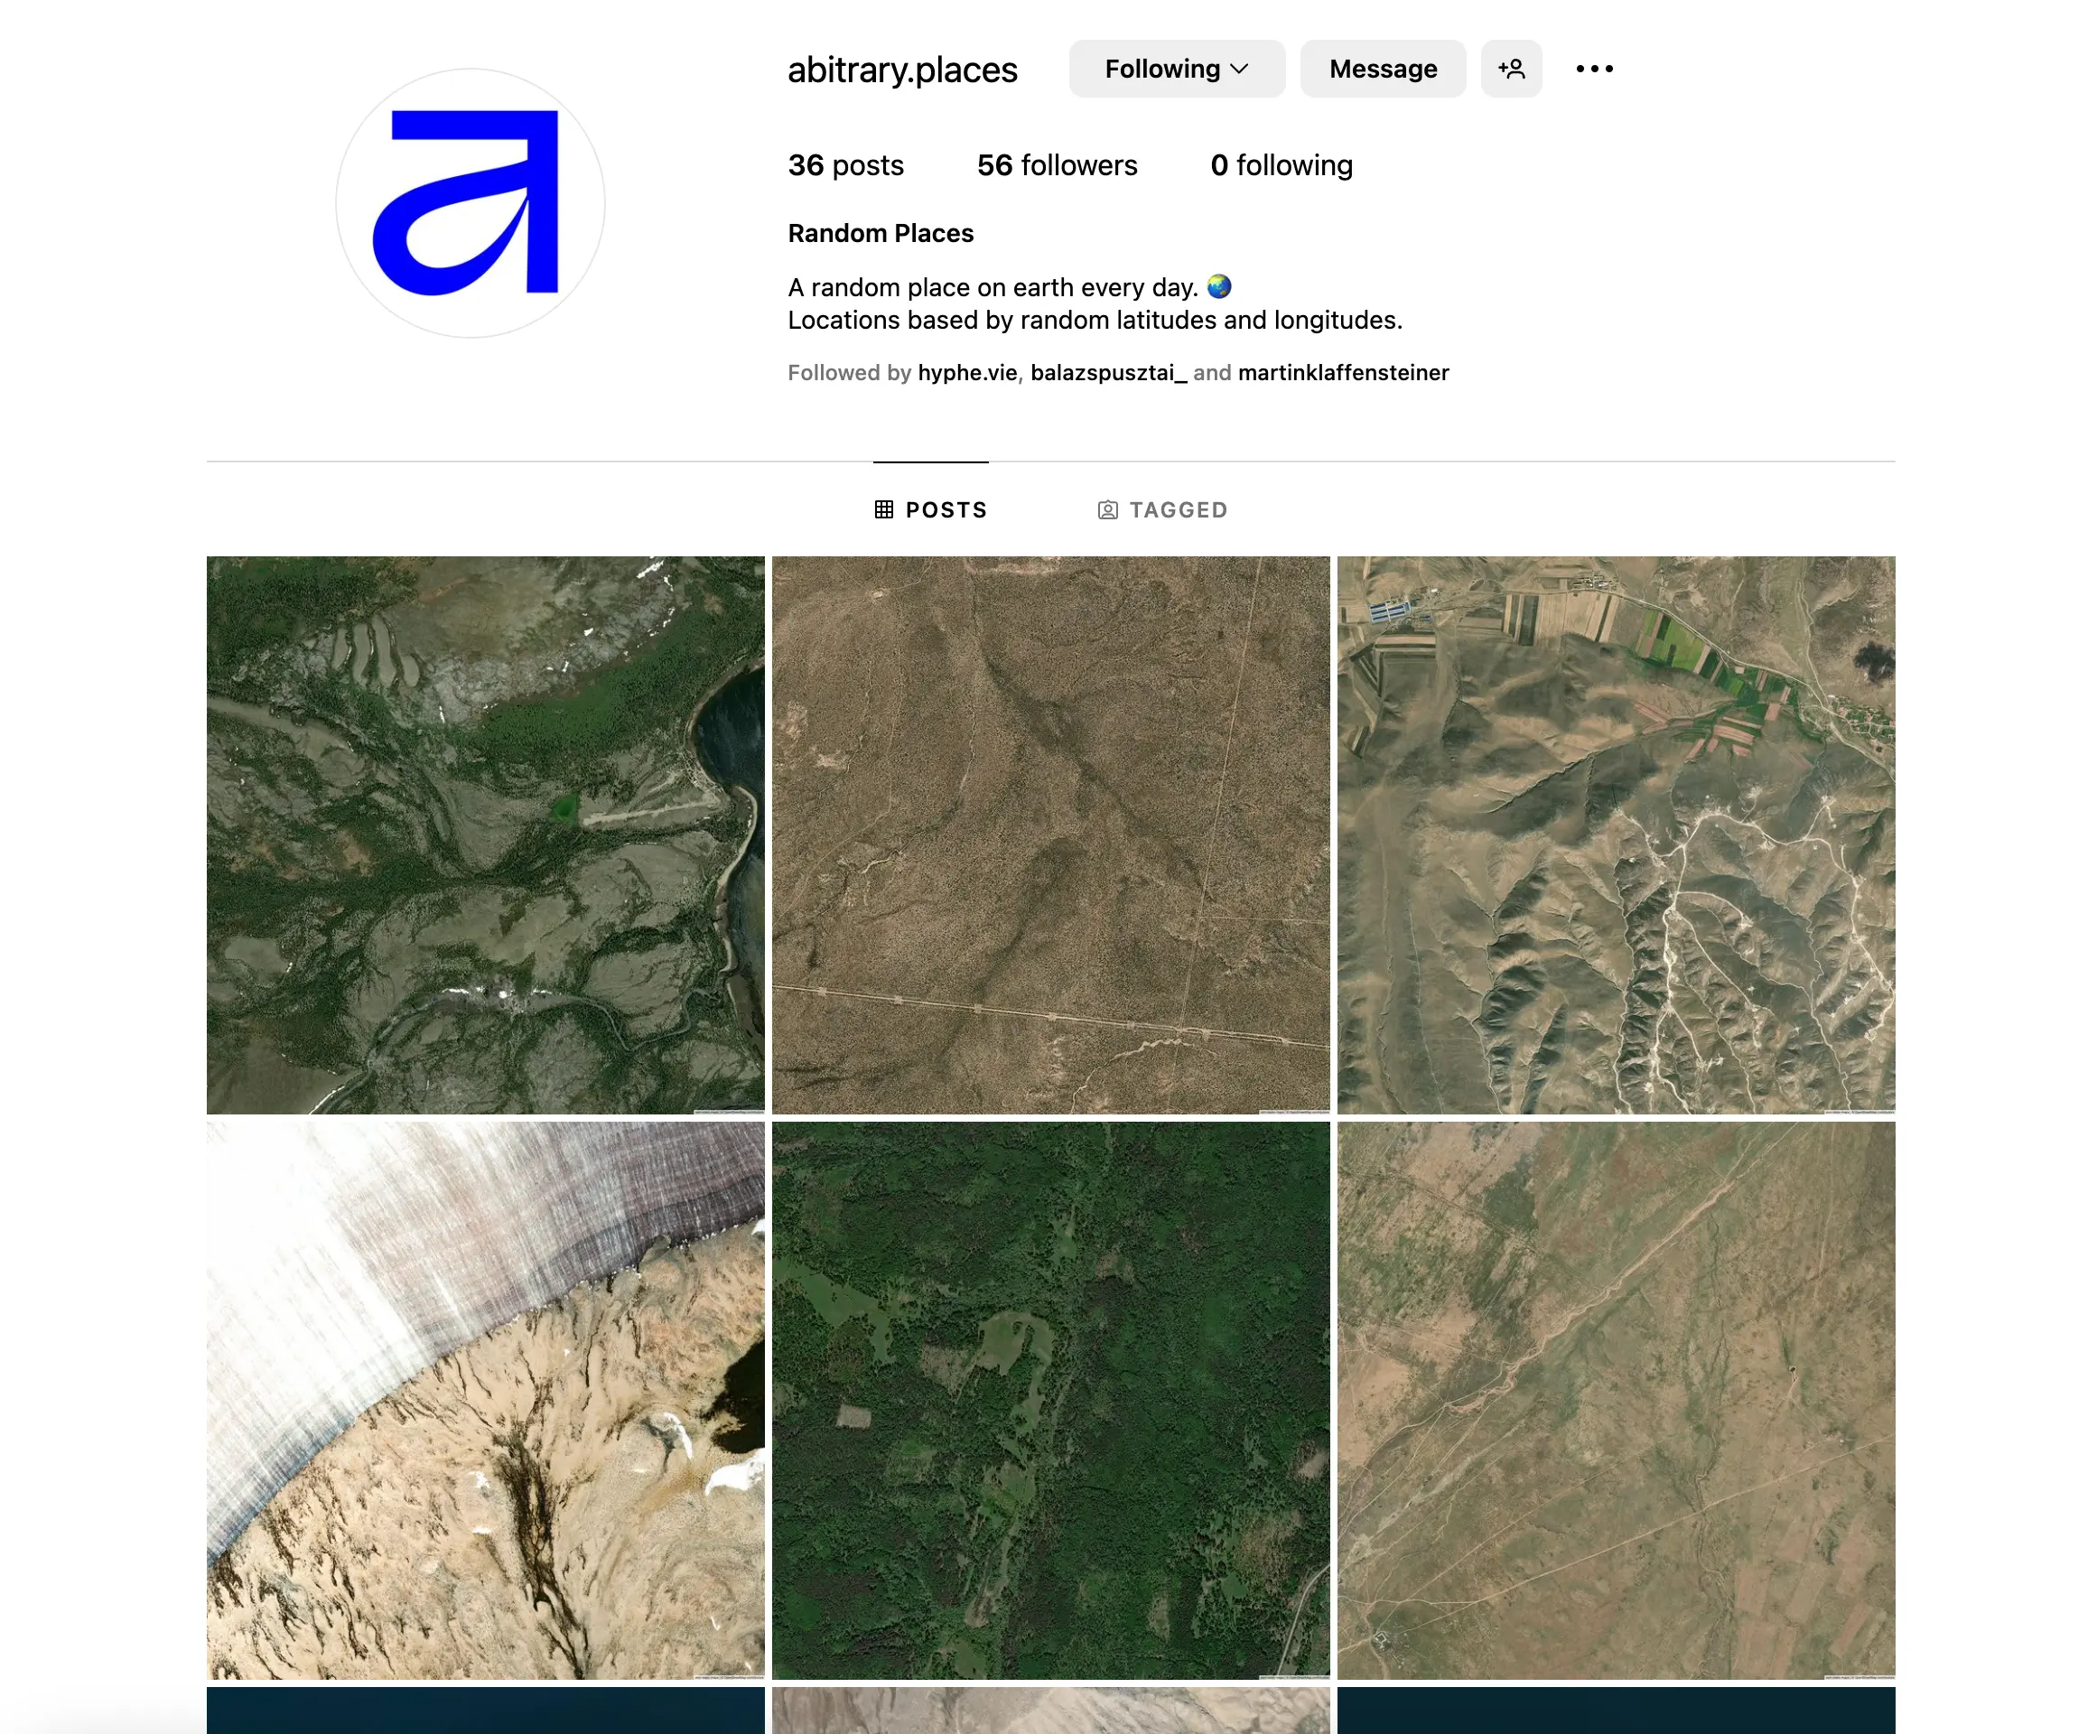Select the POSTS tab
2097x1734 pixels.
pos(931,509)
